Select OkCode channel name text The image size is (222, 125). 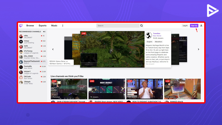tap(27, 76)
